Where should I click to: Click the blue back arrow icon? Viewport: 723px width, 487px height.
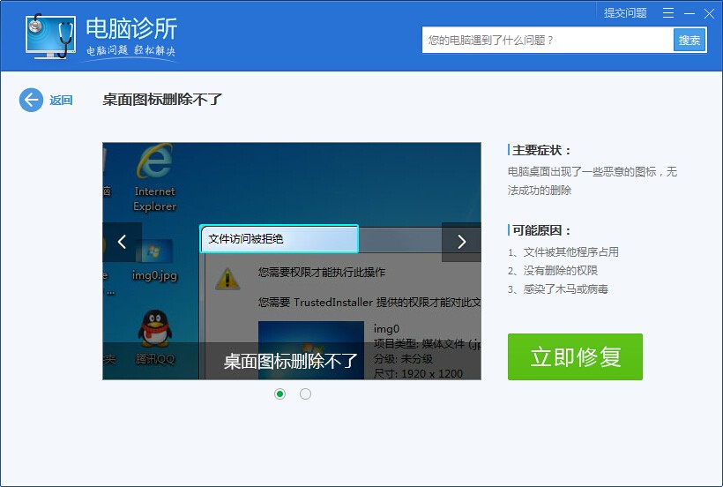(x=31, y=100)
